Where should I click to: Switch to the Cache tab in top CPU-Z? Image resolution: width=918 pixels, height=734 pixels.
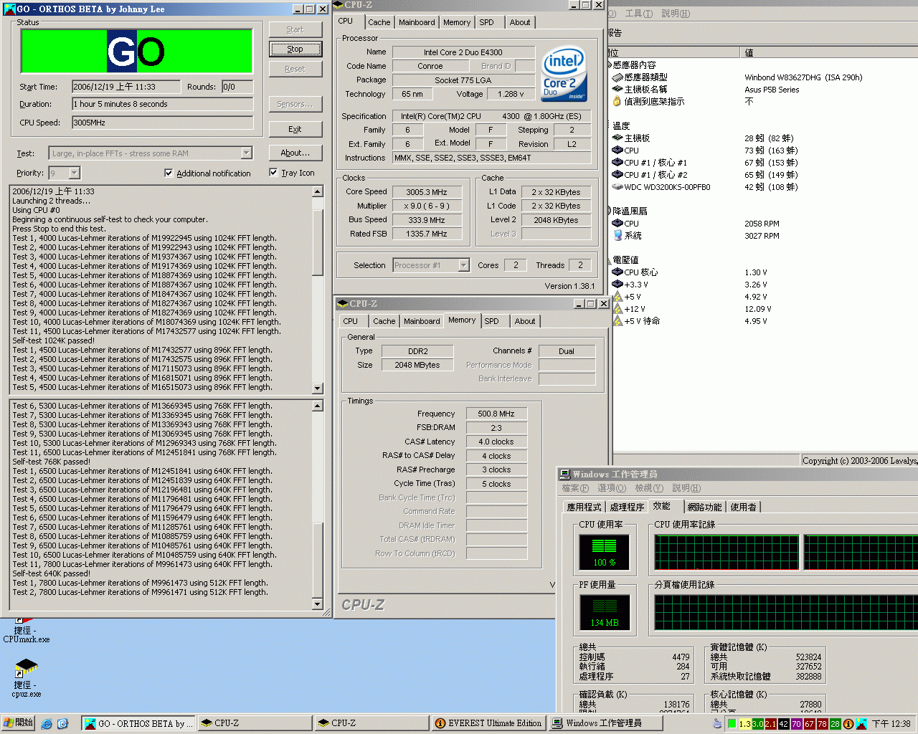[379, 22]
